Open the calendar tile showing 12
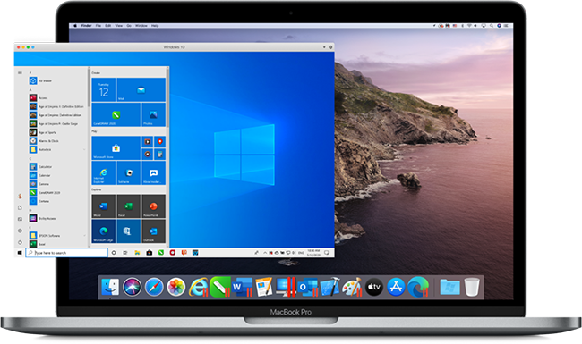The width and height of the screenshot is (582, 344). 104,89
